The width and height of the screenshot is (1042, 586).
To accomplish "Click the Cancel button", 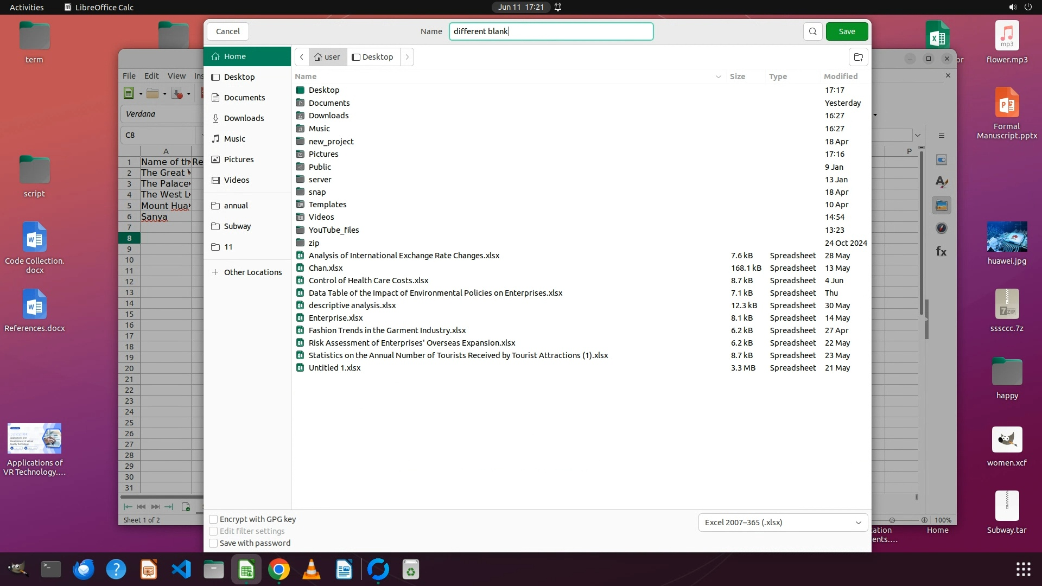I will pyautogui.click(x=228, y=31).
